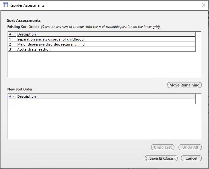This screenshot has width=209, height=169.
Task: Click the Reorder Assessments window icon
Action: (x=5, y=5)
